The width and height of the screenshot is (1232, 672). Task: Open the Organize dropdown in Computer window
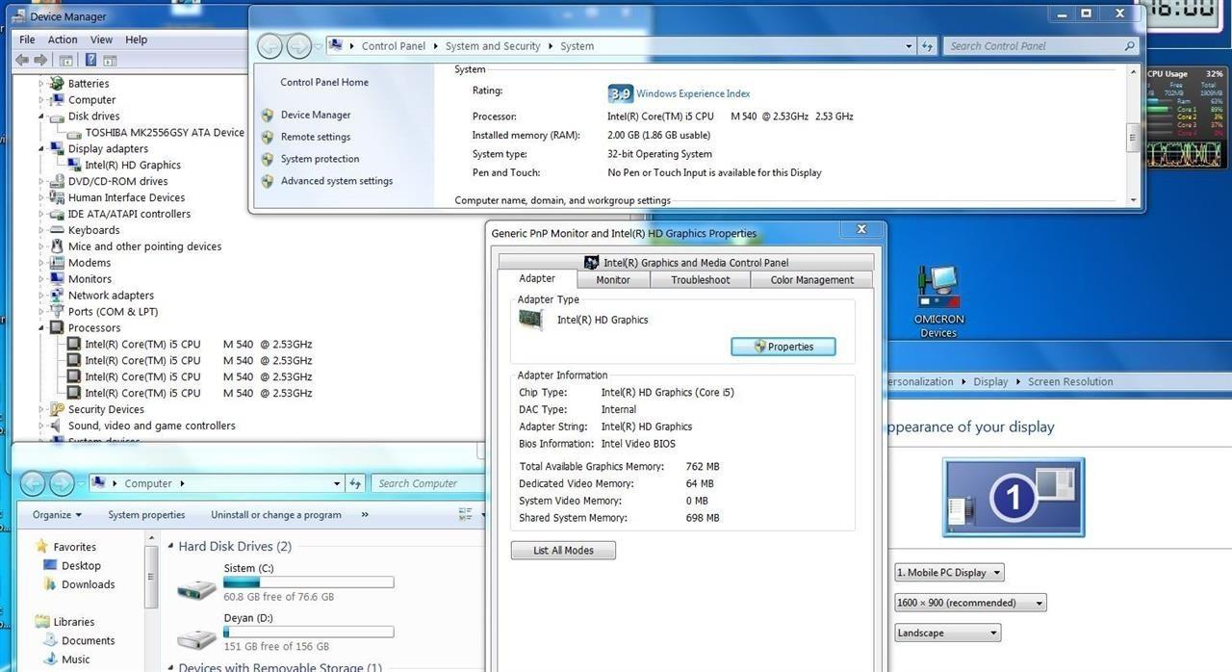coord(57,514)
